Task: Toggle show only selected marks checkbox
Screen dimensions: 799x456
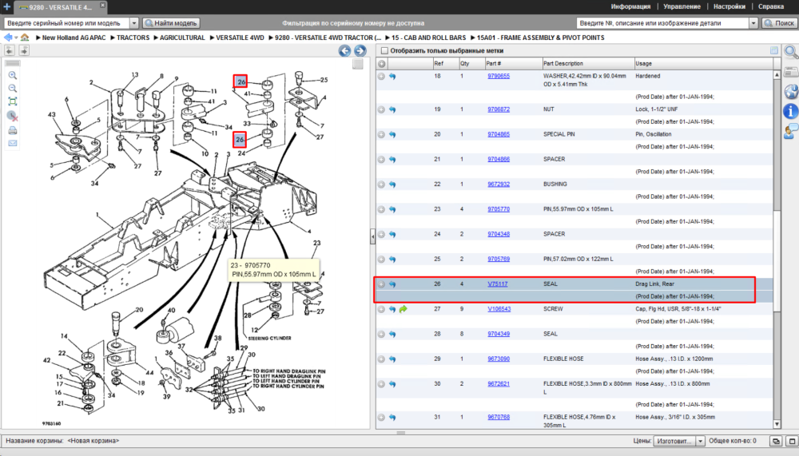Action: coord(385,51)
